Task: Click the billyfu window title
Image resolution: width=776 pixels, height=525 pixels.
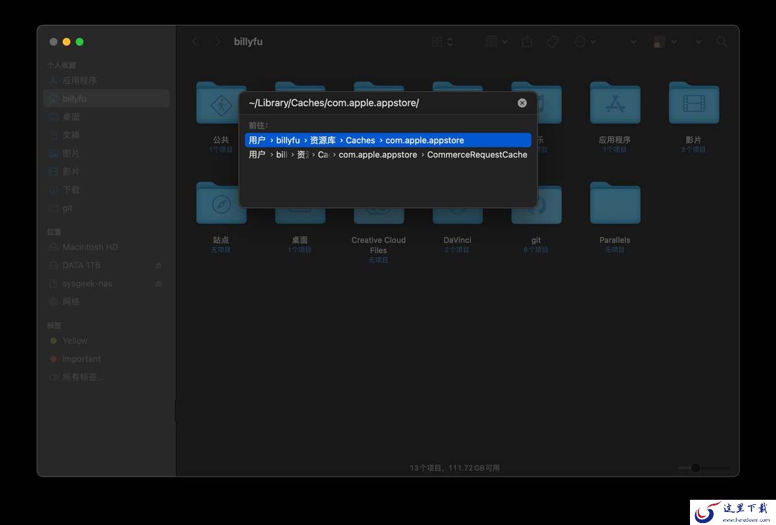Action: (x=248, y=41)
